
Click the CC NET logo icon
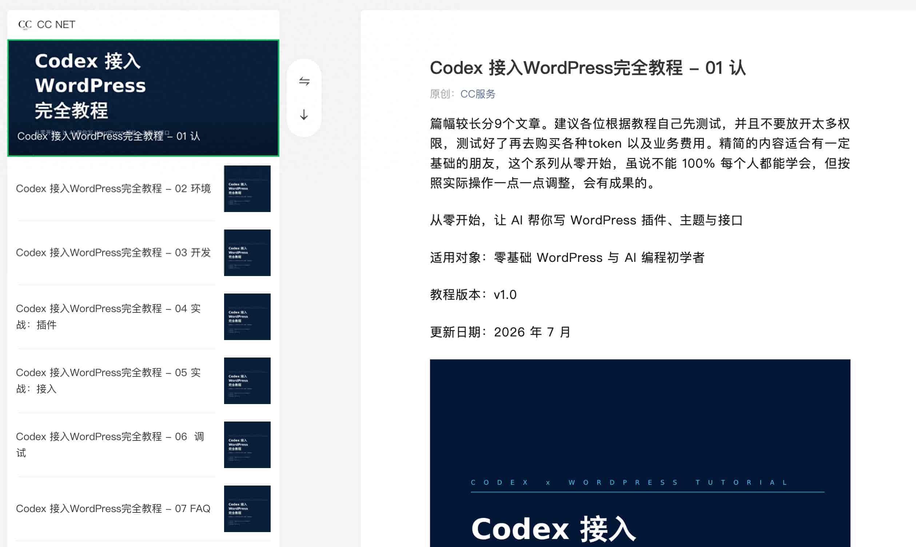pos(25,25)
